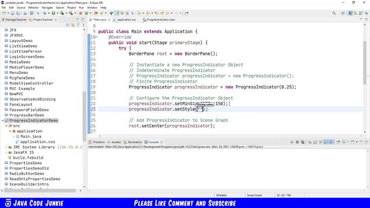This screenshot has height=208, width=370.
Task: Click the Project Explorer vertical scrollbar
Action: click(84, 116)
